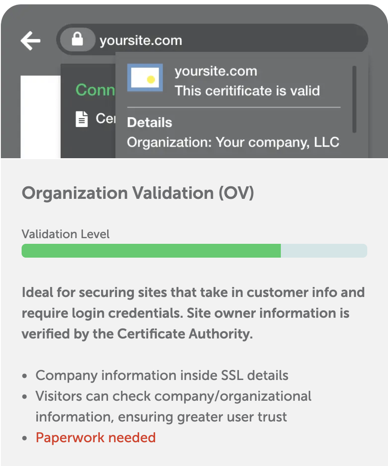
Task: Open the Details section heading
Action: [149, 122]
